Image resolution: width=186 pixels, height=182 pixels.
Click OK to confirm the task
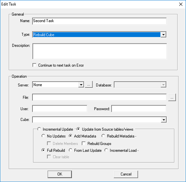point(60,174)
